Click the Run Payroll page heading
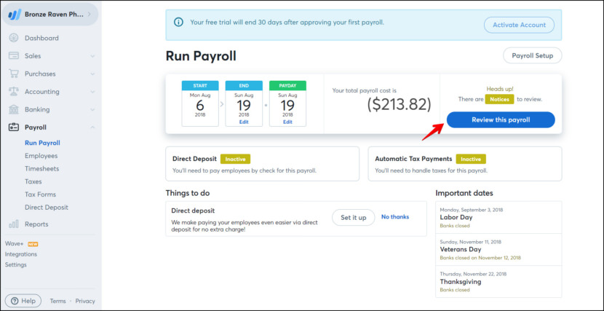The height and width of the screenshot is (311, 604). [201, 56]
